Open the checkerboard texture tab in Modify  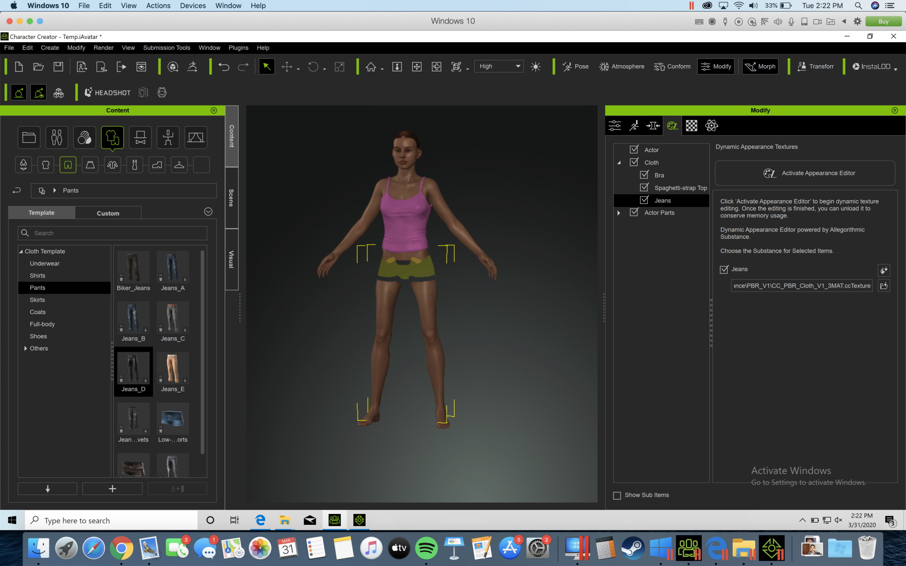coord(692,125)
